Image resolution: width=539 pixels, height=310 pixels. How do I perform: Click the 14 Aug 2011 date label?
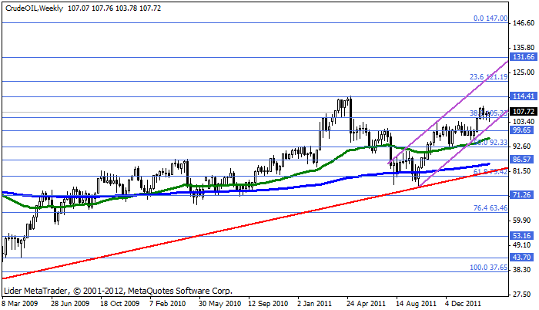point(414,304)
